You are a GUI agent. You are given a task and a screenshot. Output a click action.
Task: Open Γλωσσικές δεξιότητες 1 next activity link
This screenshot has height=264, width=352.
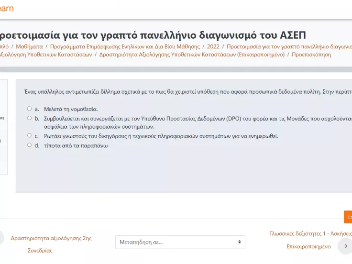(x=310, y=233)
